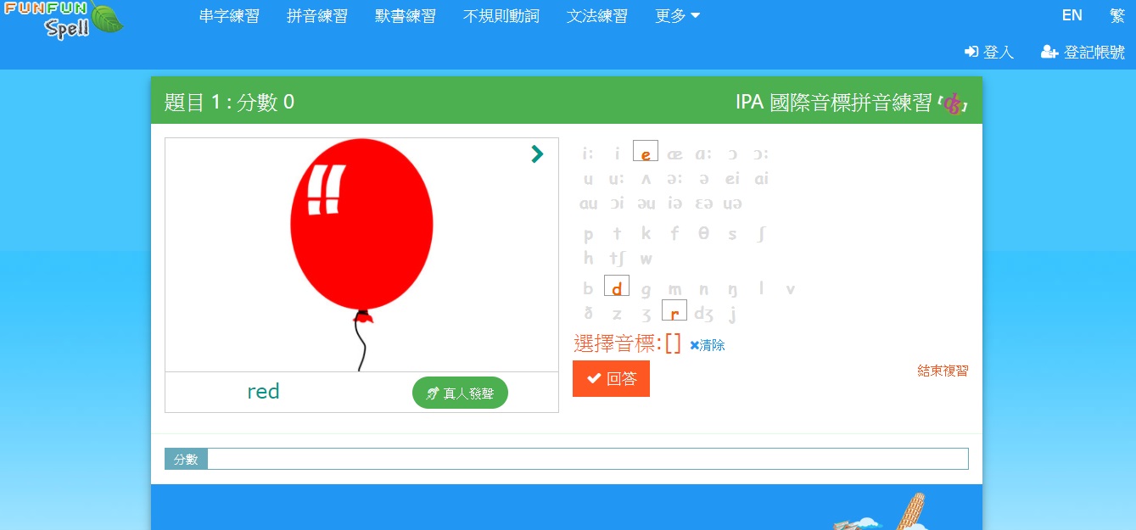Click the phonetic symbol l
1136x530 pixels.
[x=761, y=288]
